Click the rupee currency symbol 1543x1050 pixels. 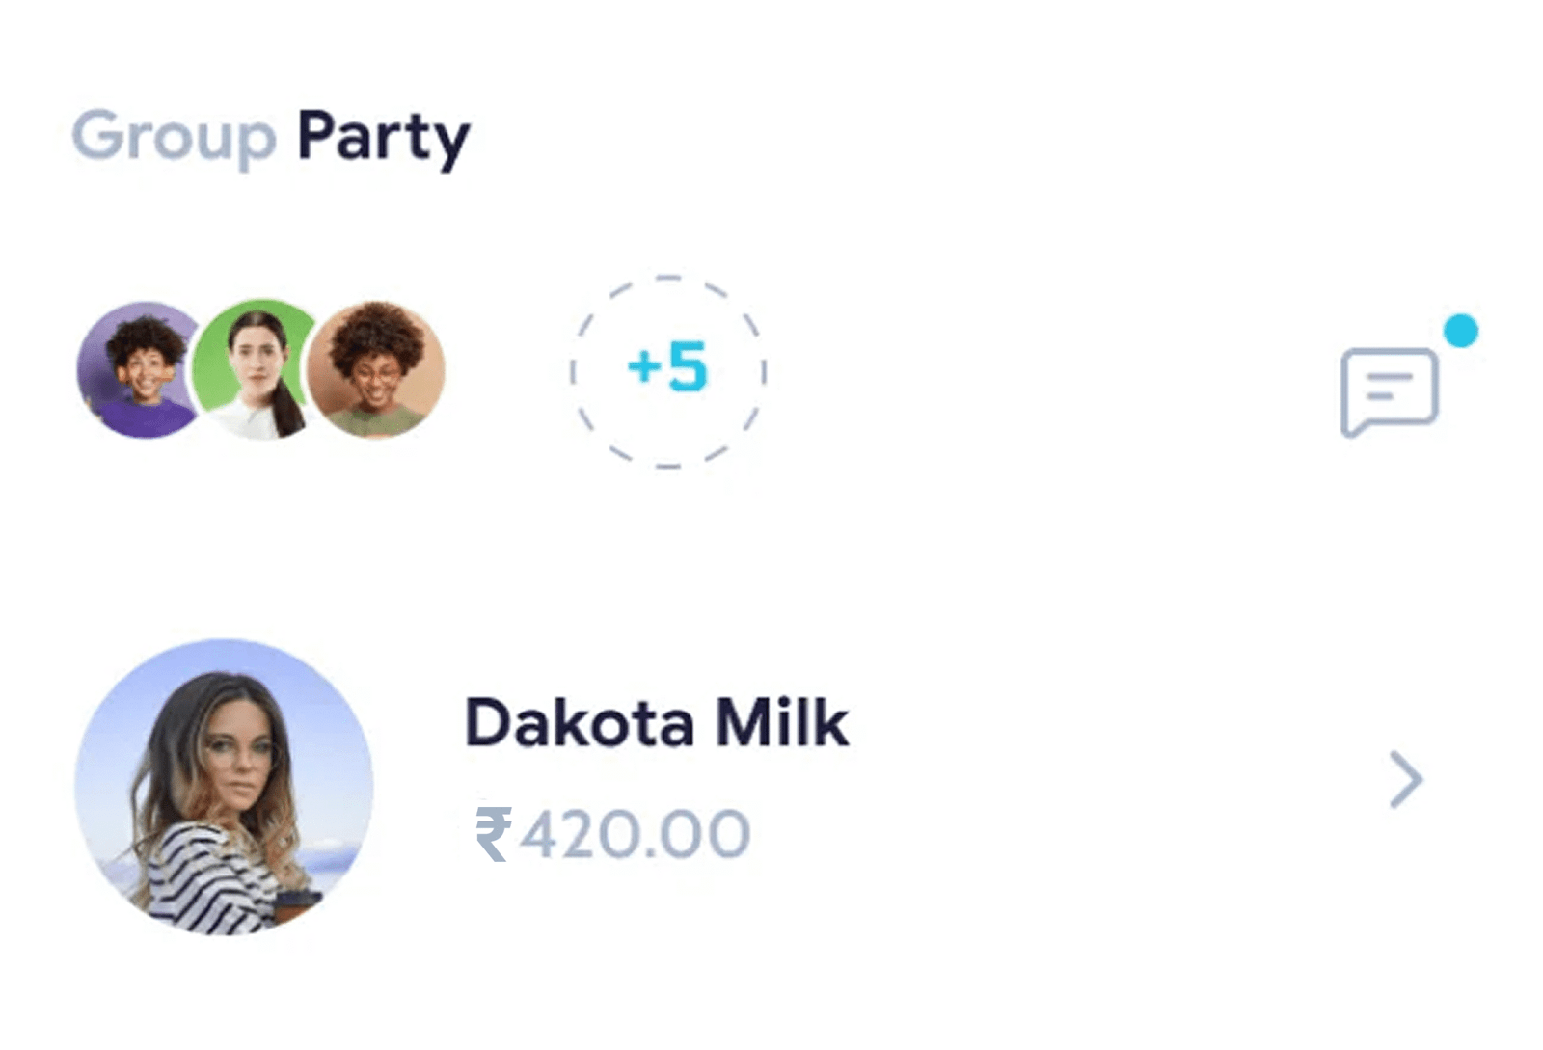tap(493, 834)
